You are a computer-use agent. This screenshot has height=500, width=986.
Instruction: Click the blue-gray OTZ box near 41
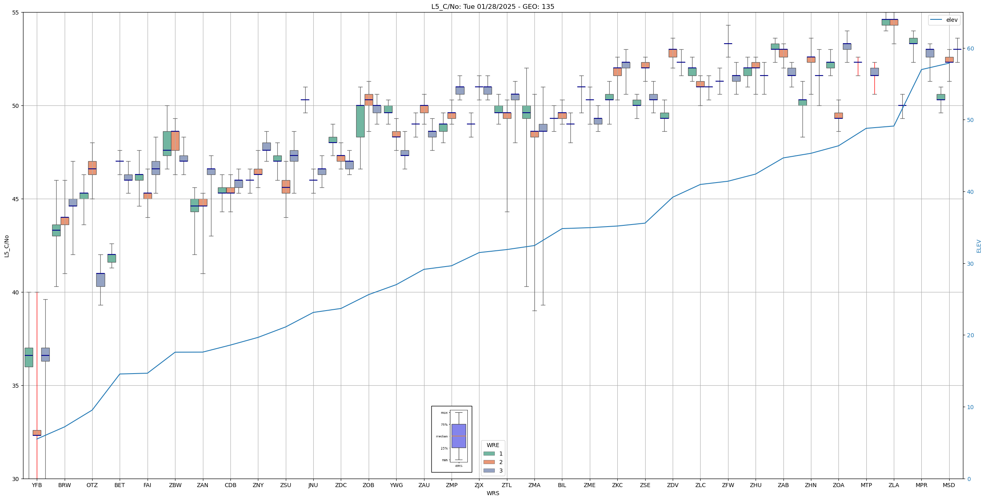[x=100, y=280]
